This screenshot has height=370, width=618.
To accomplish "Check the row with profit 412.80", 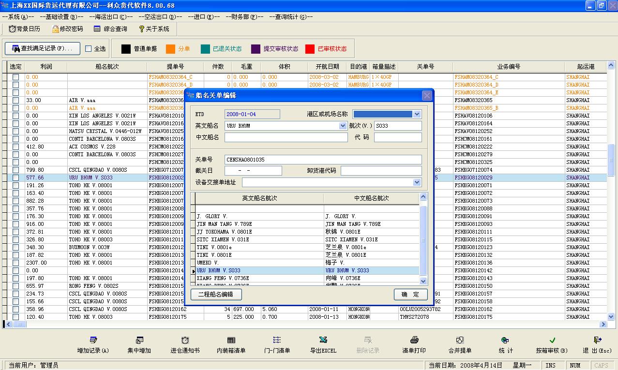I will tap(15, 147).
